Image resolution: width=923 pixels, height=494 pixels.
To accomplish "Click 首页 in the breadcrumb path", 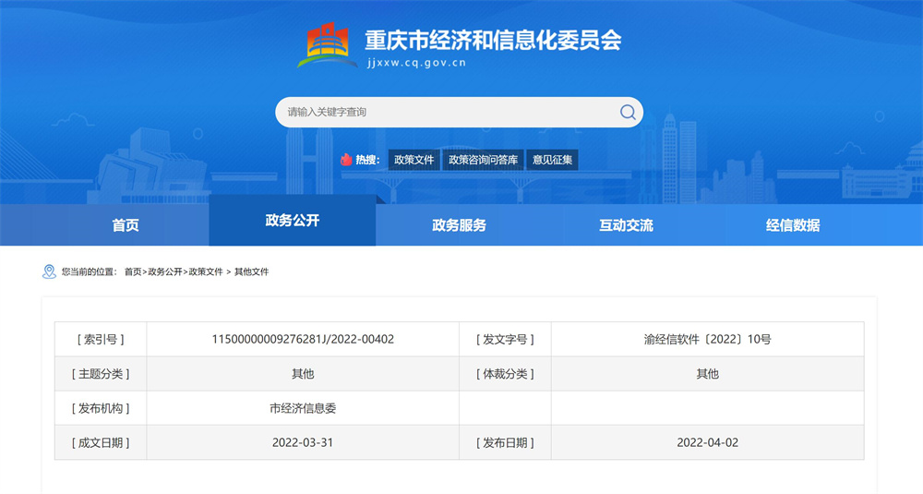I will pos(133,272).
